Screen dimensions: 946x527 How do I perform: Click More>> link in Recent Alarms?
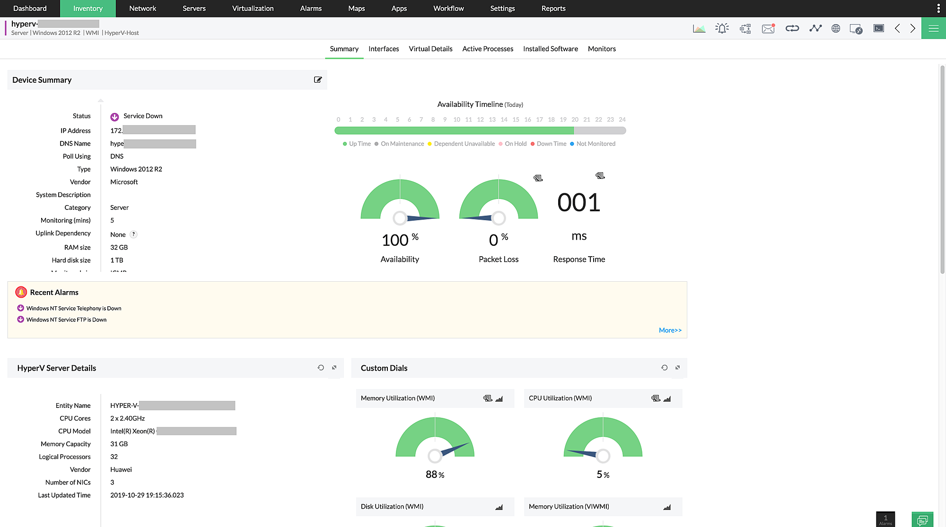[669, 330]
